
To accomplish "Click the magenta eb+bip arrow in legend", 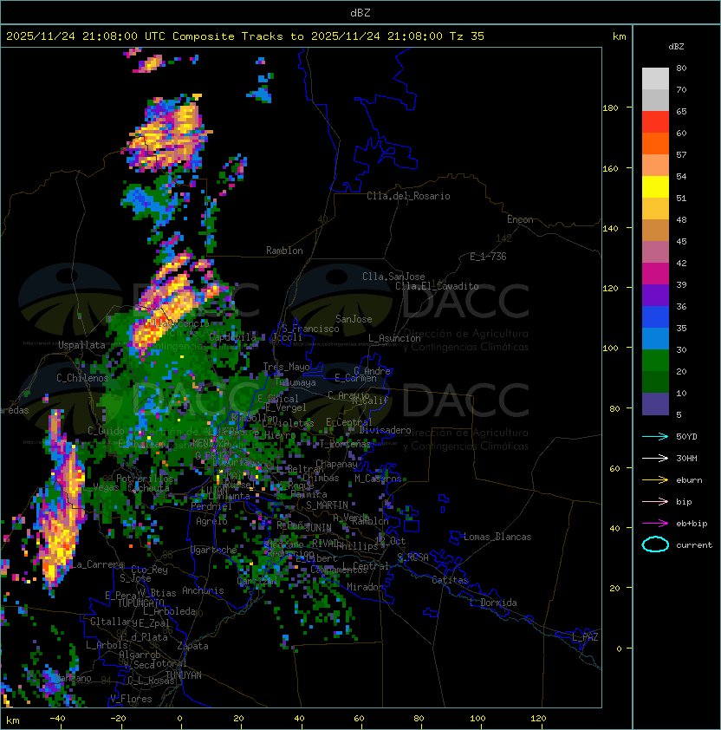I will click(x=655, y=524).
